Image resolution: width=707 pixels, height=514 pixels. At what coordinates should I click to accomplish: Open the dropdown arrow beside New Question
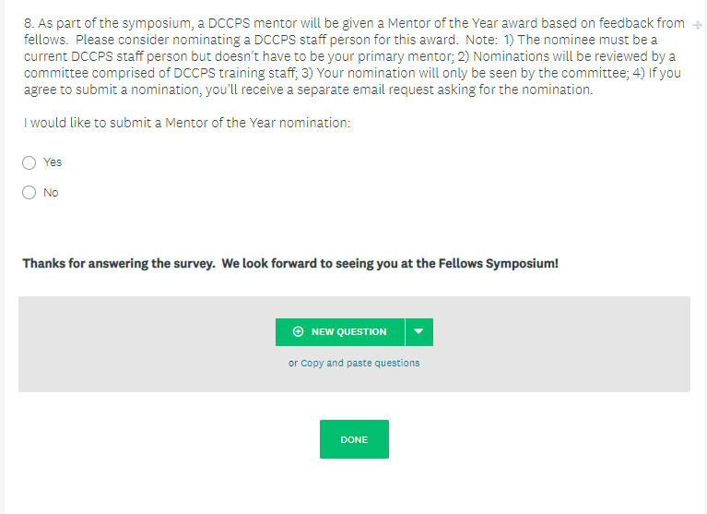[x=418, y=332]
